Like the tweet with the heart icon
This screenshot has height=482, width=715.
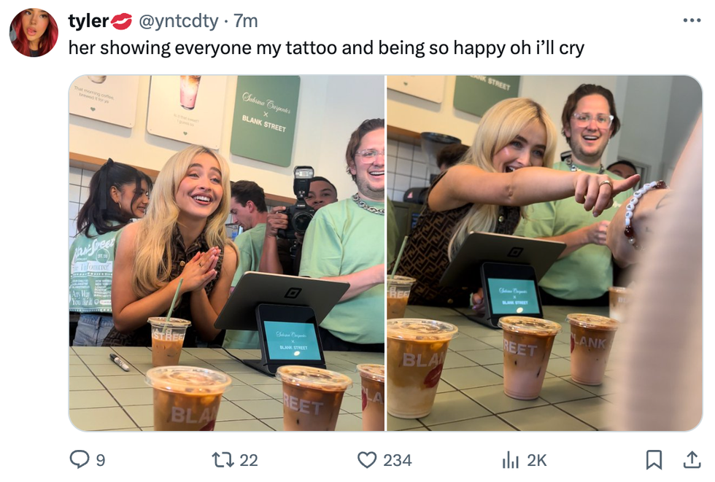pyautogui.click(x=366, y=459)
